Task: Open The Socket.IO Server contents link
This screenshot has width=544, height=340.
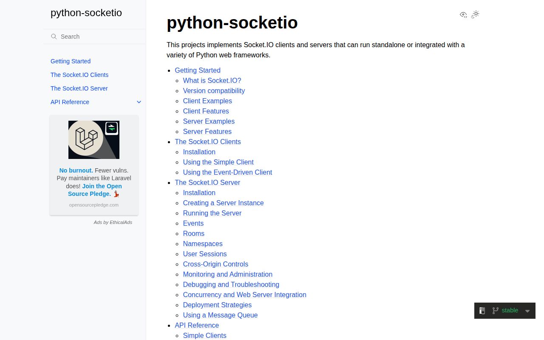Action: tap(207, 183)
